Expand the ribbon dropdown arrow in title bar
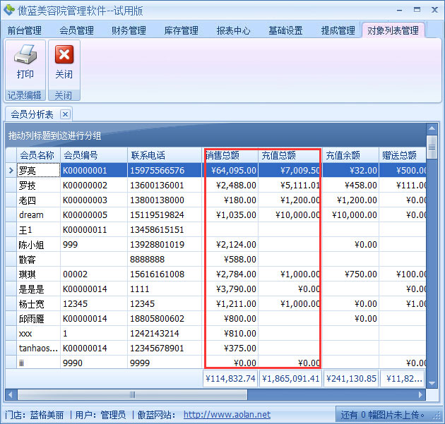This screenshot has width=445, height=424. 398,11
